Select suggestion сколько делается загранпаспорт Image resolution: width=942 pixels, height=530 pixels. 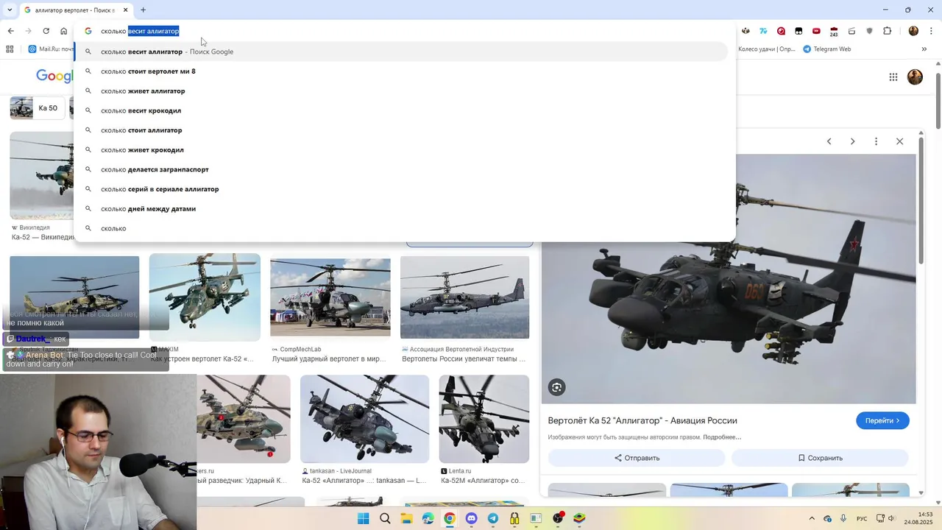coord(400,169)
